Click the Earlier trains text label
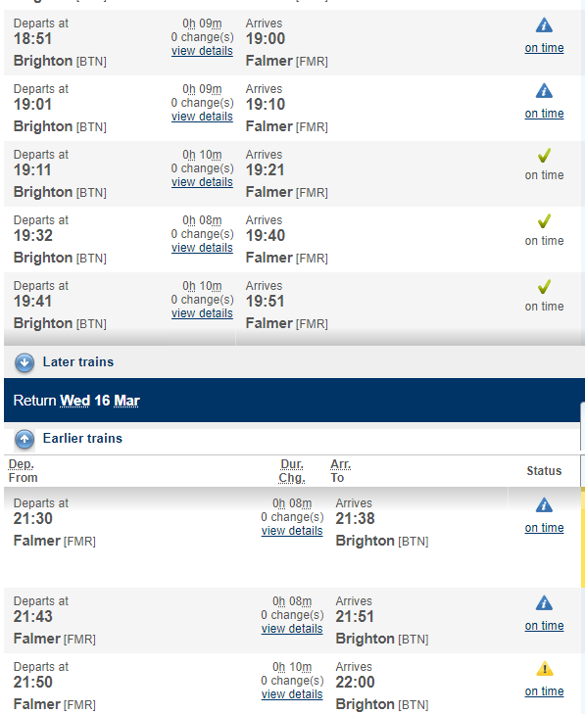This screenshot has width=585, height=714. 82,438
